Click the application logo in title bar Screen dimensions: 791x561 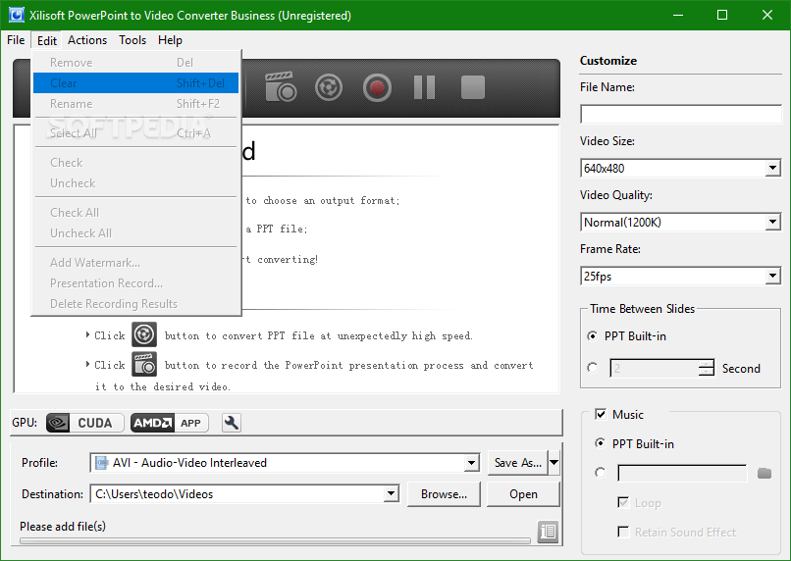pos(17,15)
